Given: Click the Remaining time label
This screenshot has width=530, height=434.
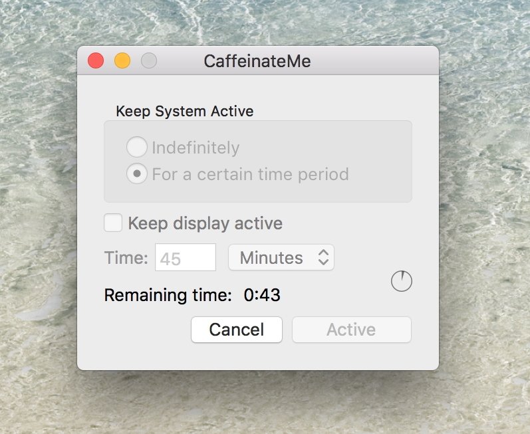Looking at the screenshot, I should (168, 295).
